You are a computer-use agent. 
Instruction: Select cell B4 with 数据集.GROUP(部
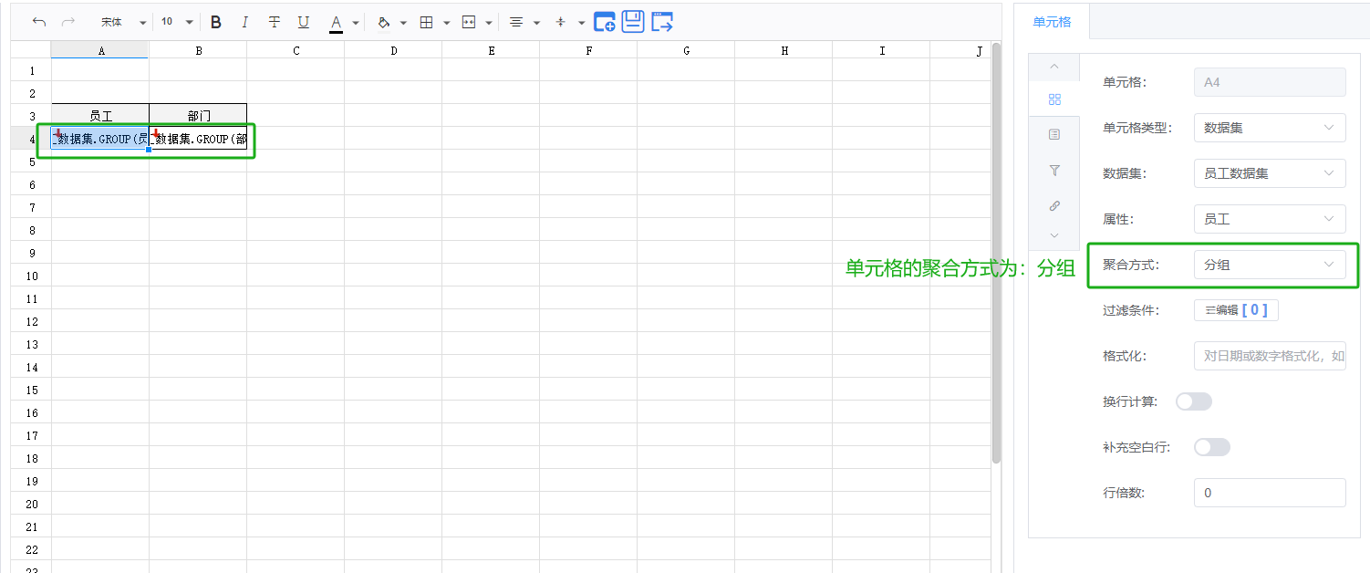tap(198, 139)
